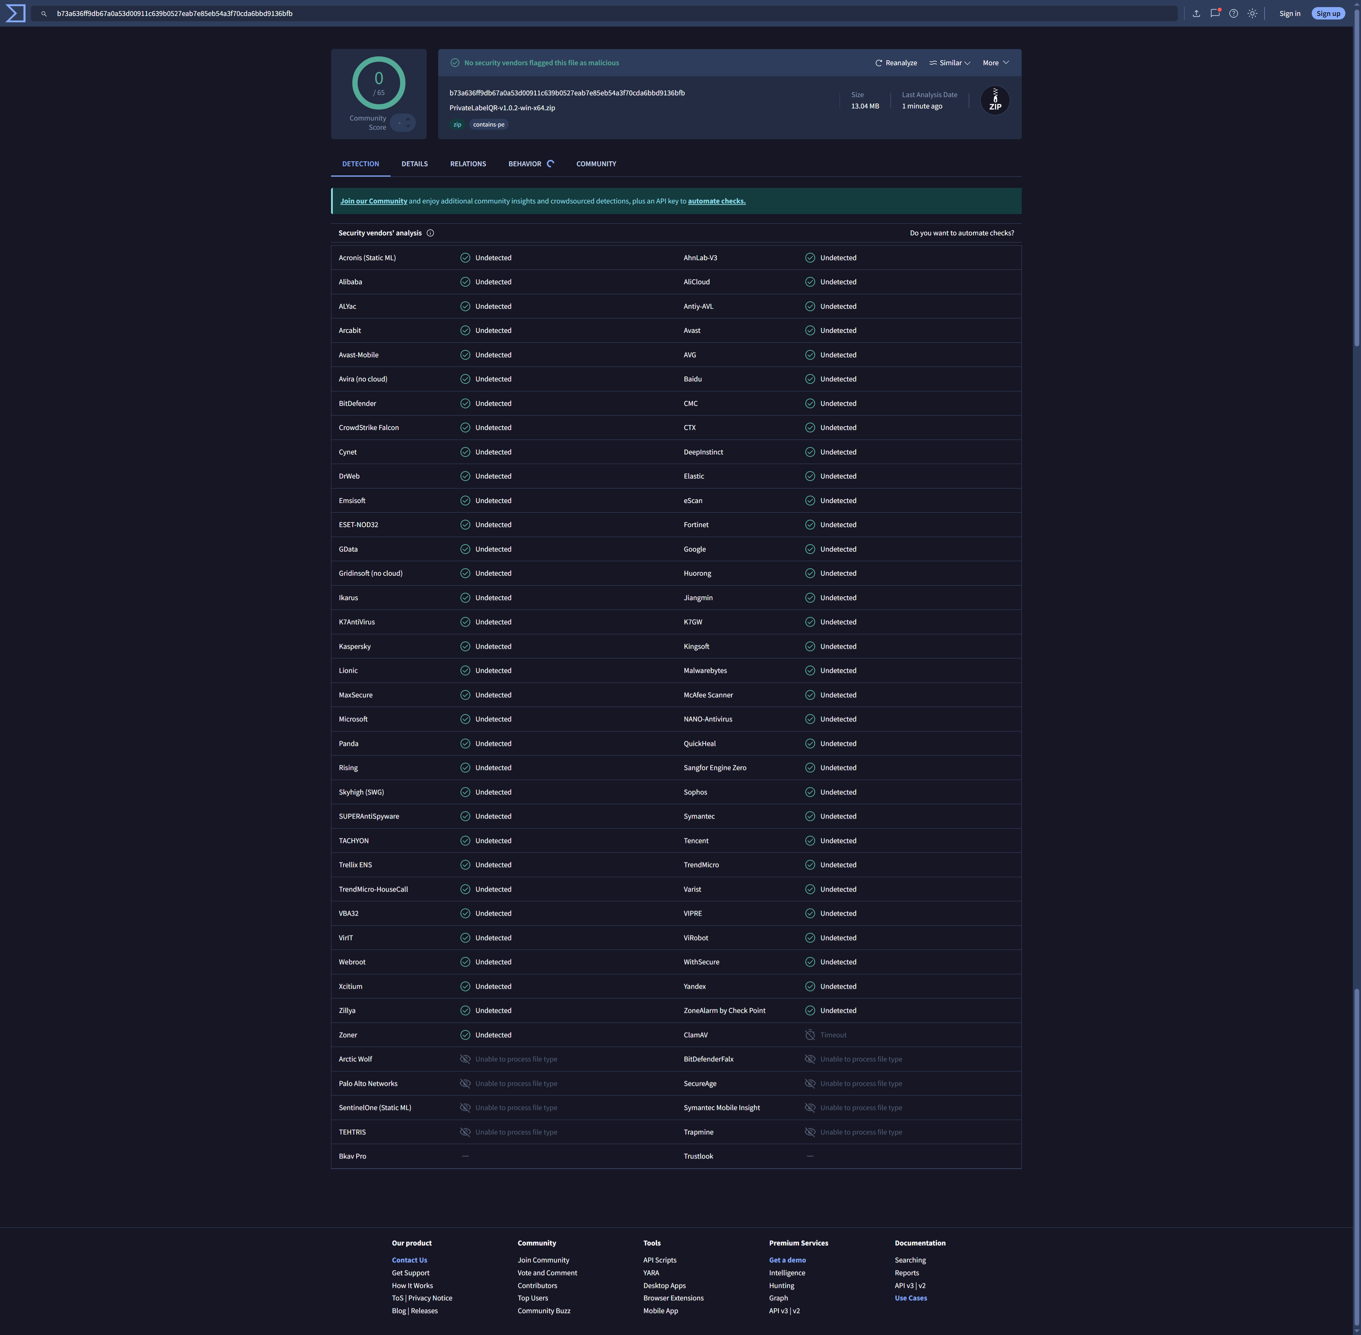Click the check icon in the Acronis row

[465, 258]
